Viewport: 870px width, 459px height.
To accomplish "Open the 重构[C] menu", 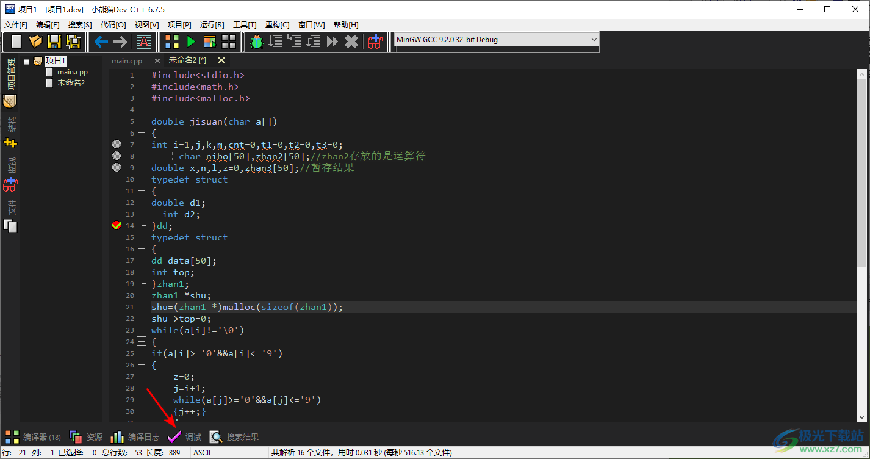I will tap(278, 24).
